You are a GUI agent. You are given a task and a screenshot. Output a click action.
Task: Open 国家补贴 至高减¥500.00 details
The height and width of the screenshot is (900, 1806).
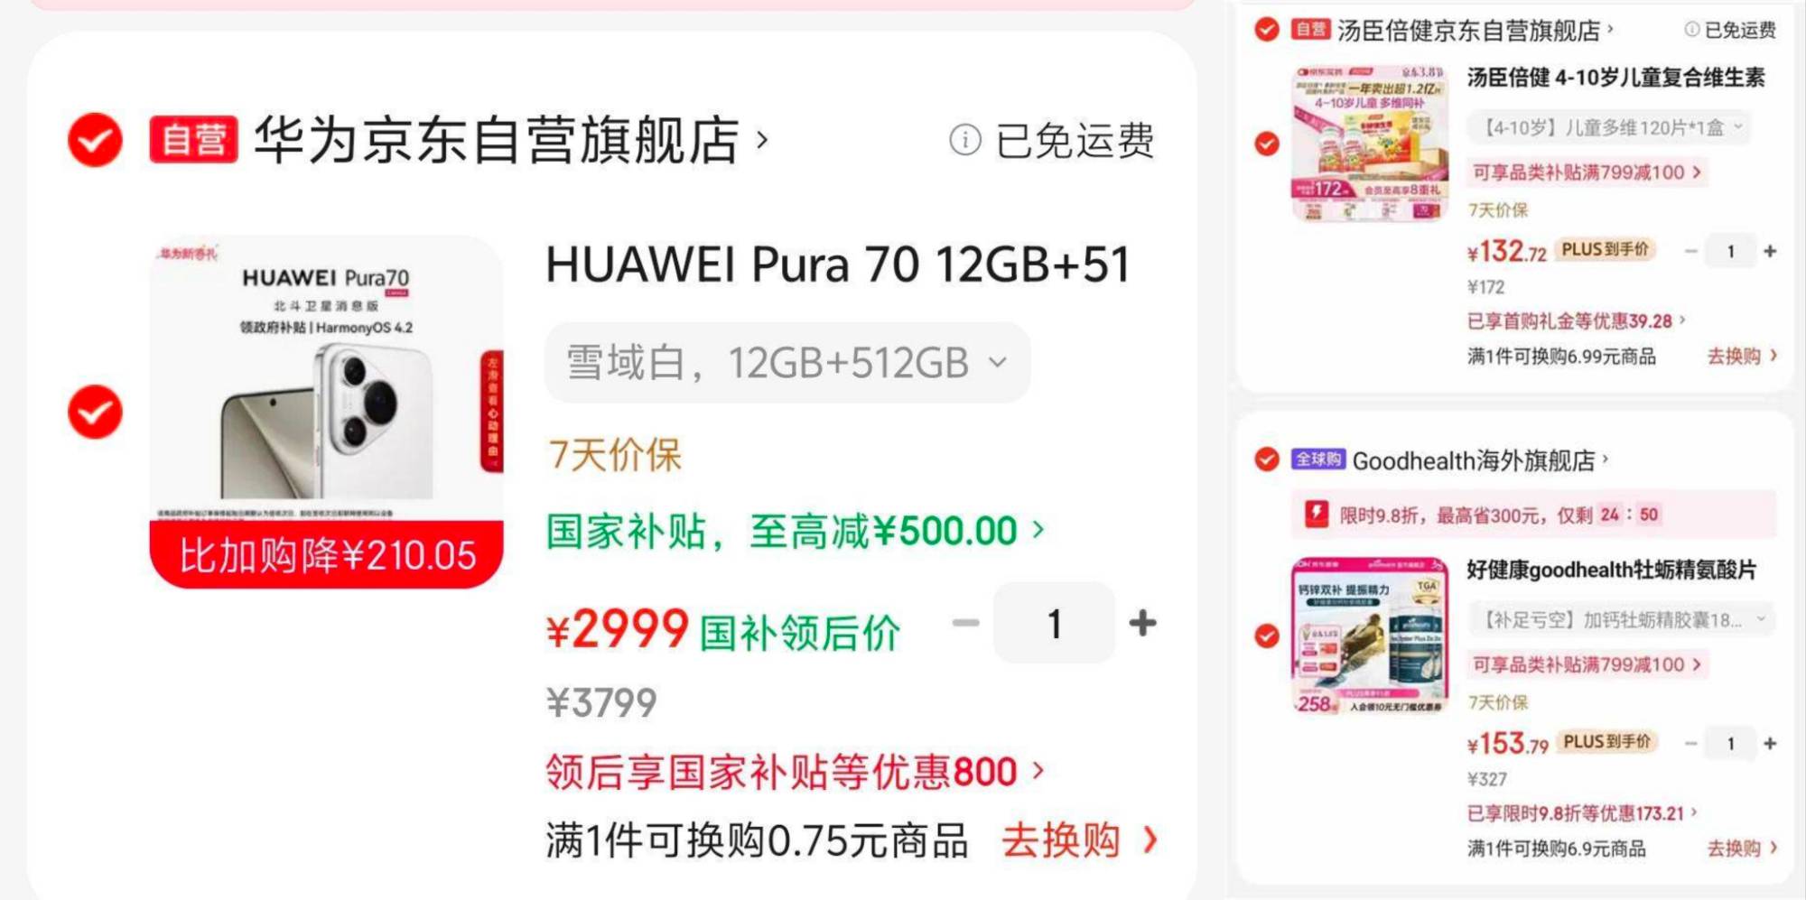click(x=796, y=531)
